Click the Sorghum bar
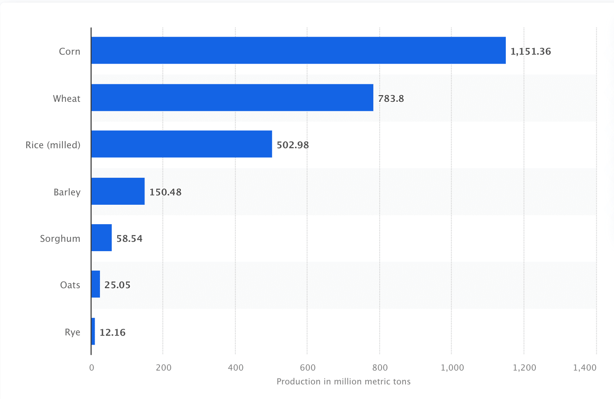This screenshot has height=399, width=614. pyautogui.click(x=101, y=237)
